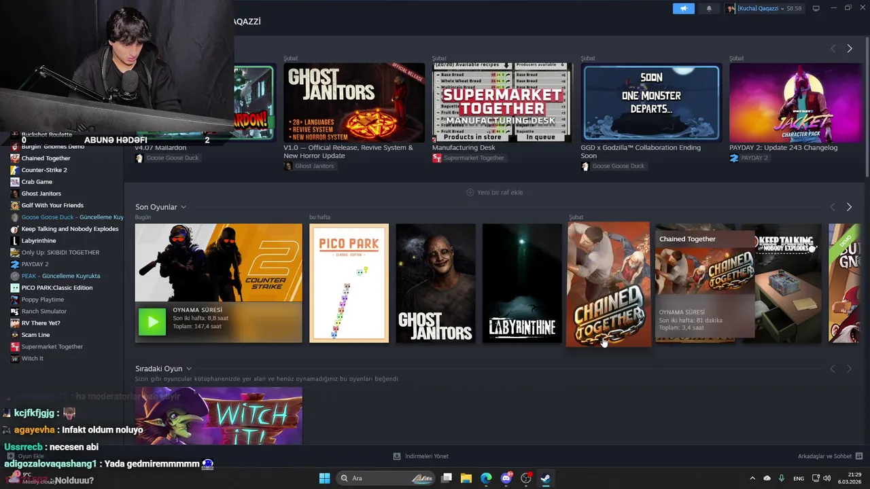Open File Explorer from the taskbar
The width and height of the screenshot is (870, 489).
(466, 478)
